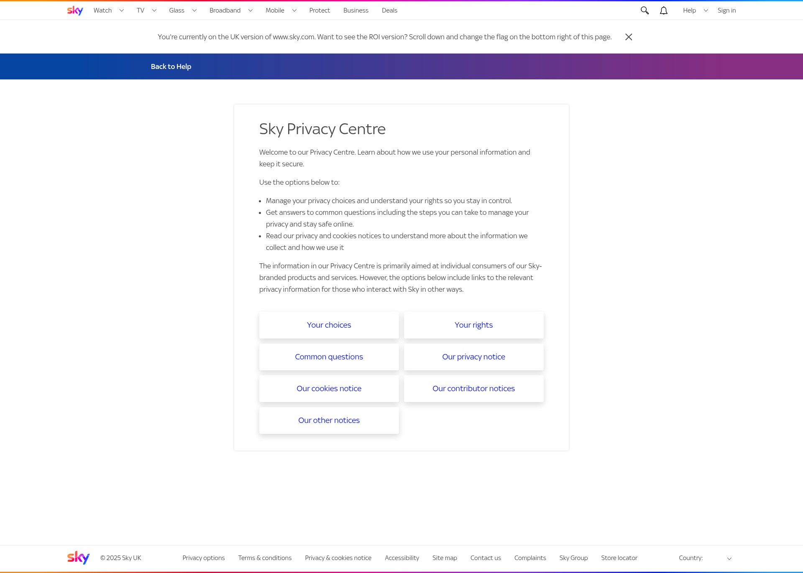This screenshot has width=803, height=573.
Task: Open the Broadband navigation item
Action: [x=225, y=10]
